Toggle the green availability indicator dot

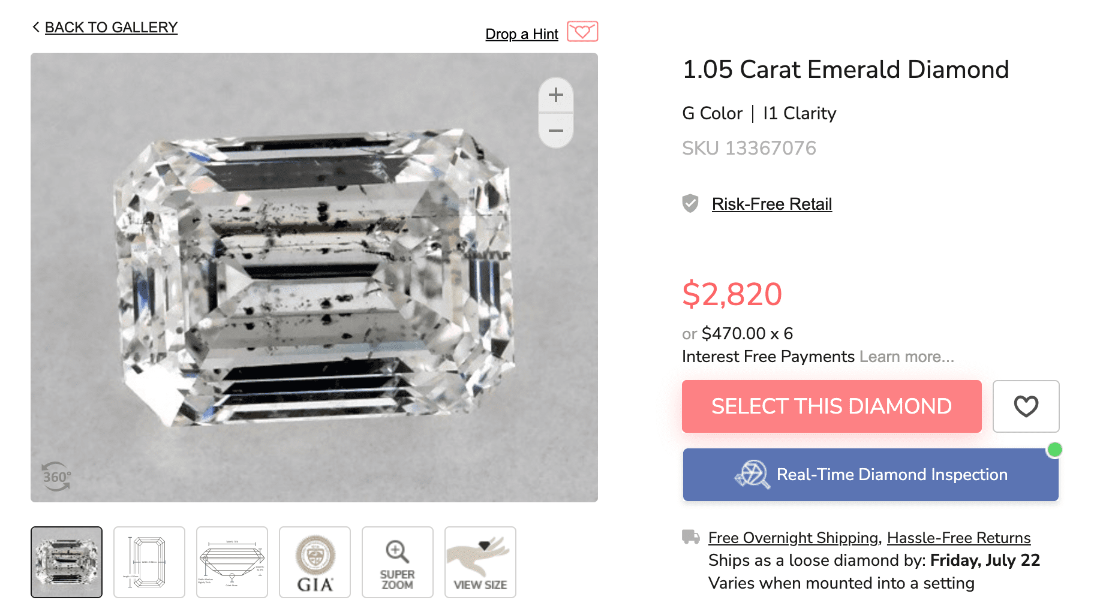pos(1054,449)
